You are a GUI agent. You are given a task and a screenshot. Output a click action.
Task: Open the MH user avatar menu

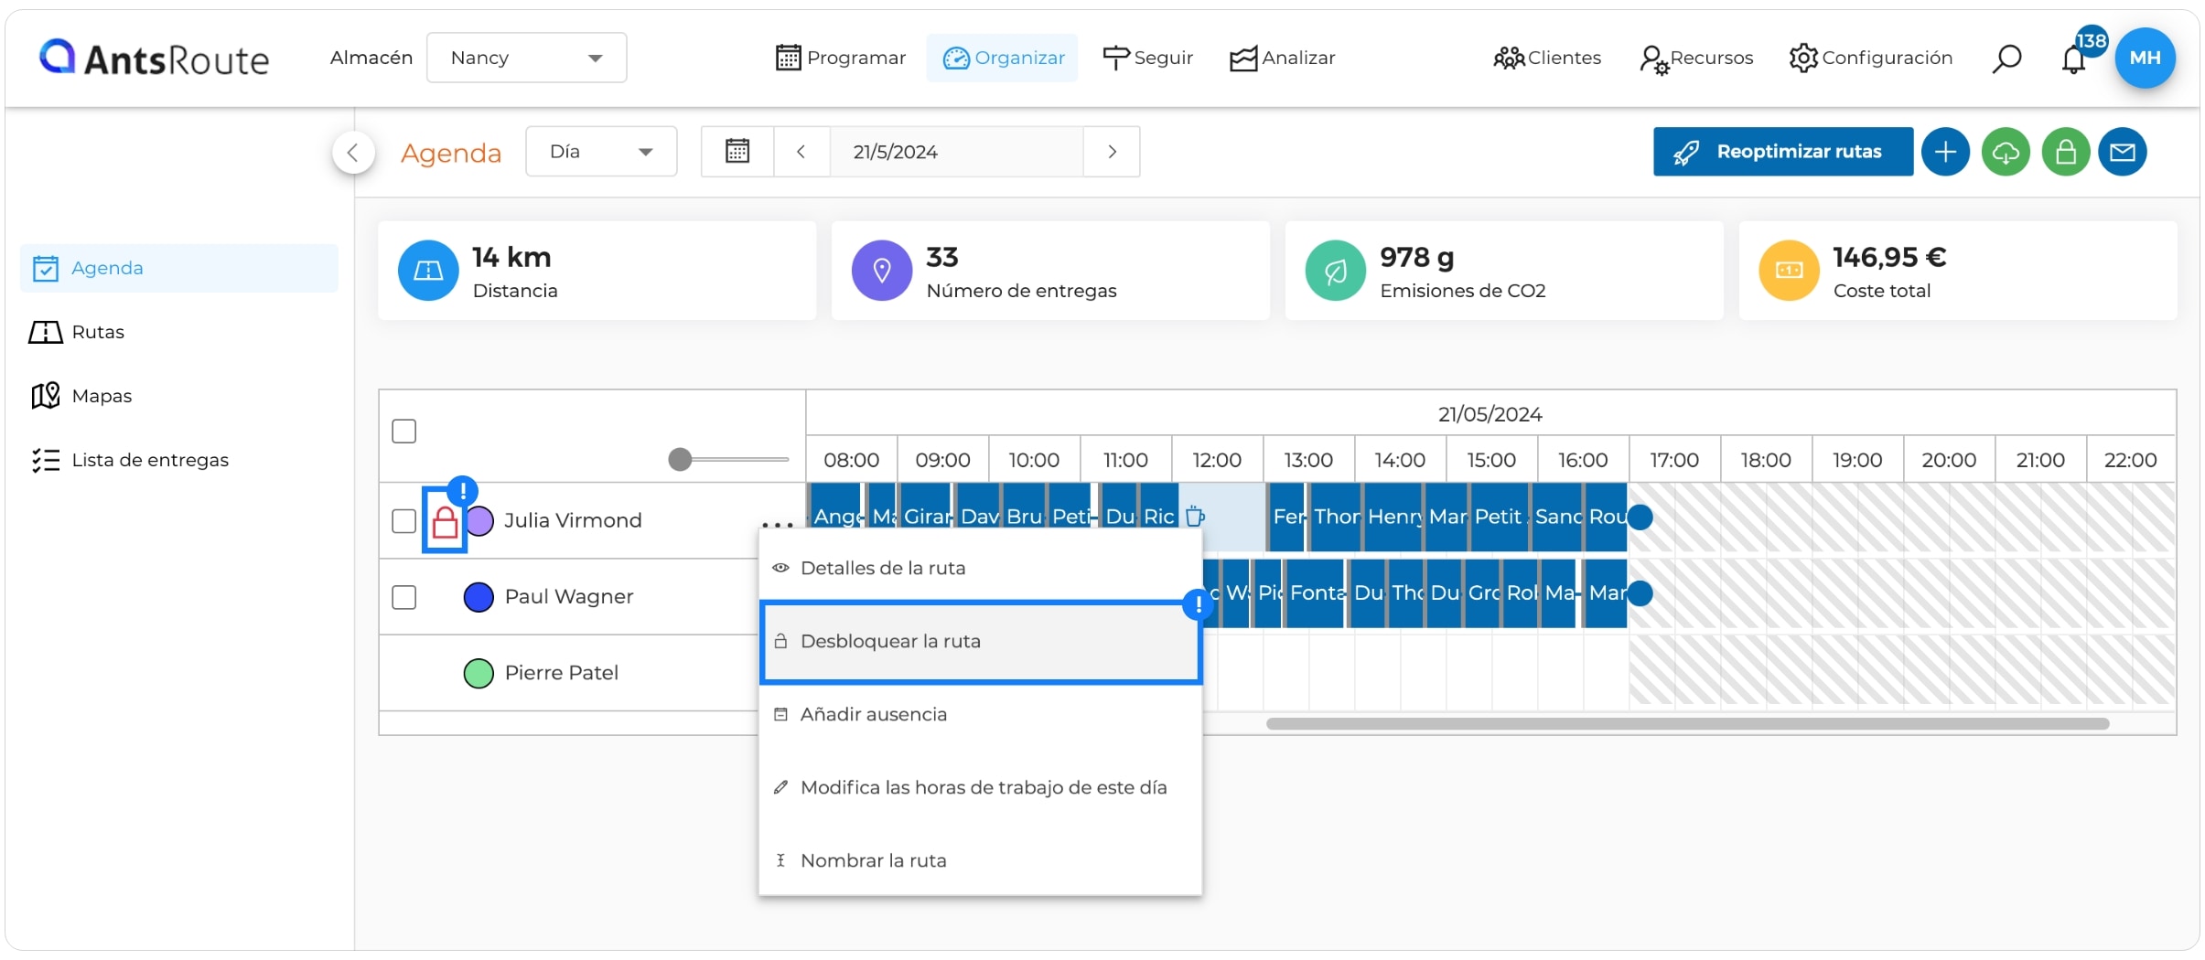tap(2145, 58)
